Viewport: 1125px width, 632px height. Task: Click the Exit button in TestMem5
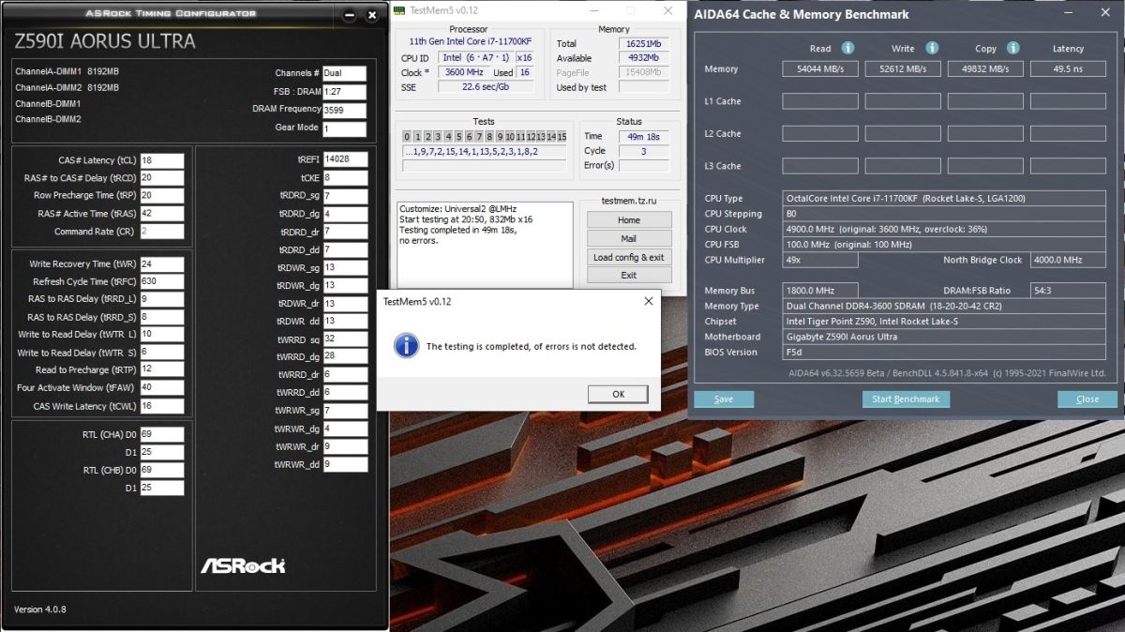[629, 275]
